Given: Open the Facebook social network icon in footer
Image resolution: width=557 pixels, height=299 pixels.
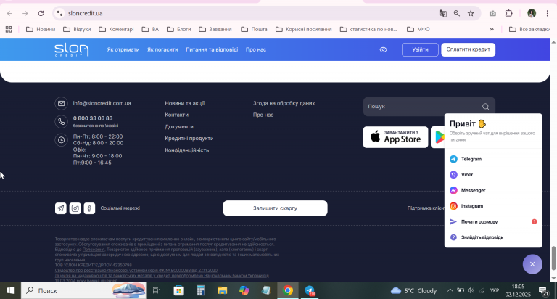Looking at the screenshot, I should coord(89,208).
